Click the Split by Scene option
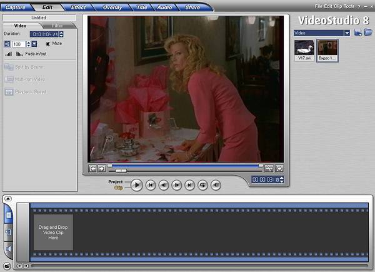 [24, 67]
